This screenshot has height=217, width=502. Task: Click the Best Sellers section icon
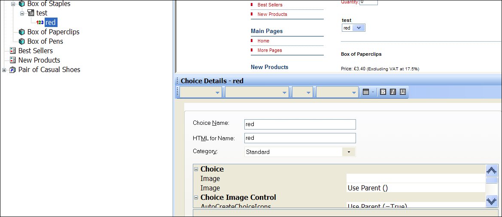(x=12, y=51)
